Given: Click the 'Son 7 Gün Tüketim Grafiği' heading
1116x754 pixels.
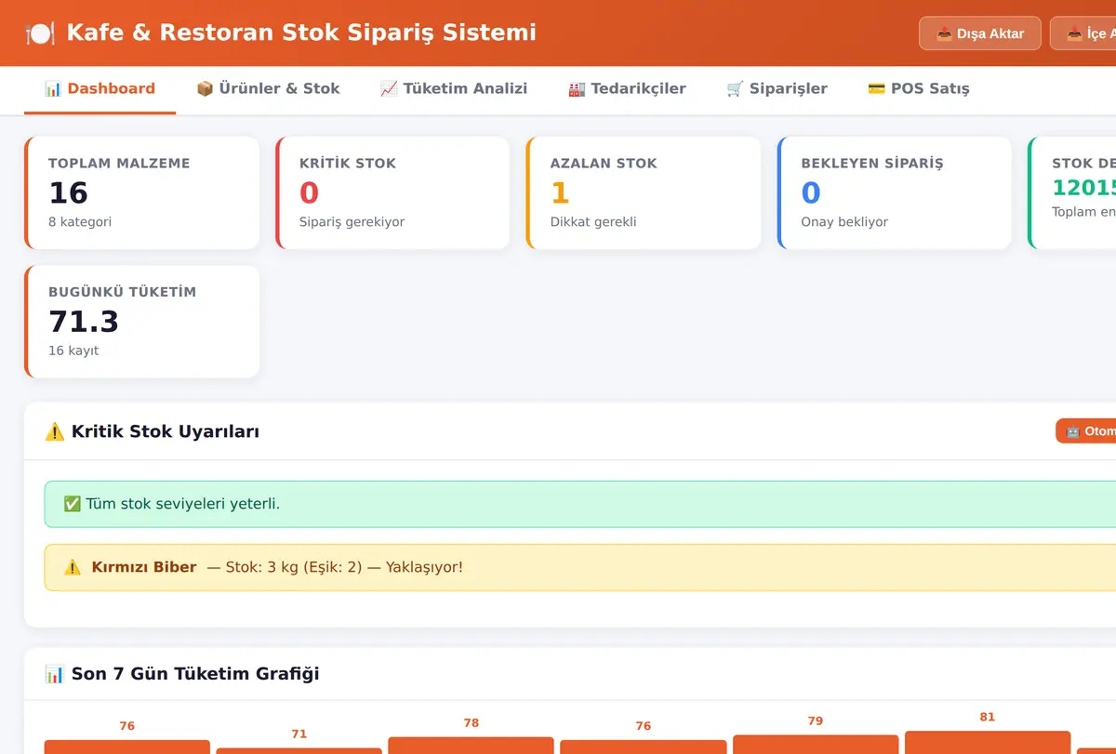Looking at the screenshot, I should coord(195,674).
